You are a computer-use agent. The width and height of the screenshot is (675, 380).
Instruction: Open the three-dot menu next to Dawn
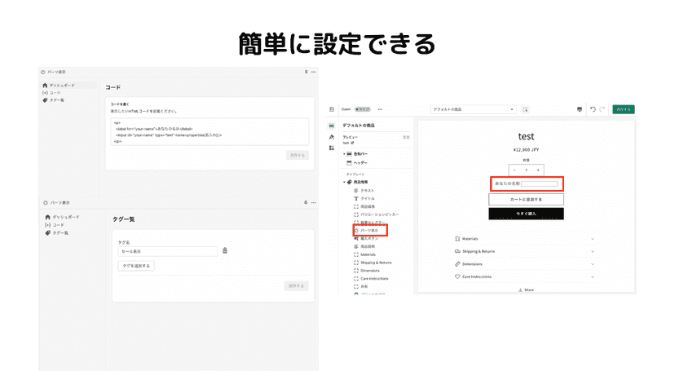tap(380, 109)
